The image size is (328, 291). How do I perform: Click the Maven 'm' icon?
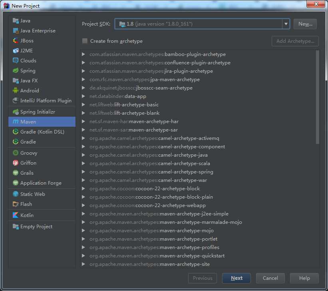click(16, 122)
